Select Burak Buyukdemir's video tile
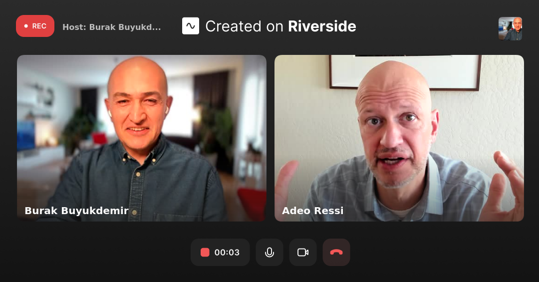The width and height of the screenshot is (539, 282). click(142, 138)
